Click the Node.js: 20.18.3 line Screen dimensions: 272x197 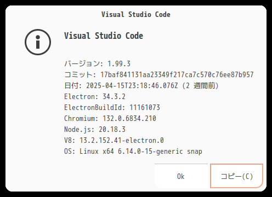pos(95,129)
